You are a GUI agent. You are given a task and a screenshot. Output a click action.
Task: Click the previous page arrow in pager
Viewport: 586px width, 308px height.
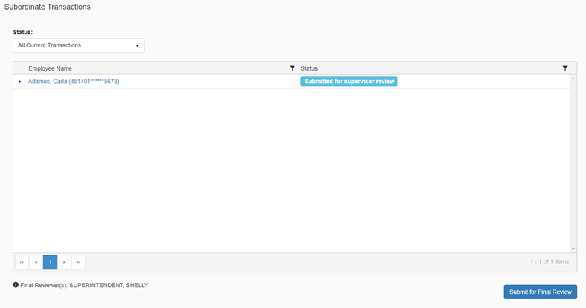click(36, 262)
